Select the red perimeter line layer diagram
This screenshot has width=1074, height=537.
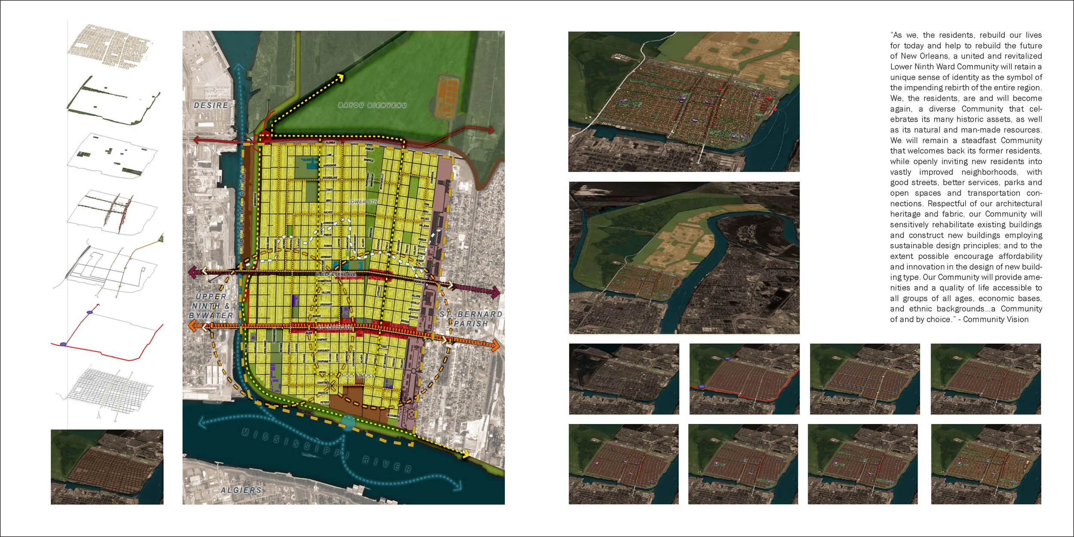pyautogui.click(x=107, y=333)
